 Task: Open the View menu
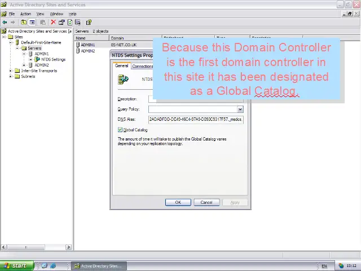coord(40,14)
